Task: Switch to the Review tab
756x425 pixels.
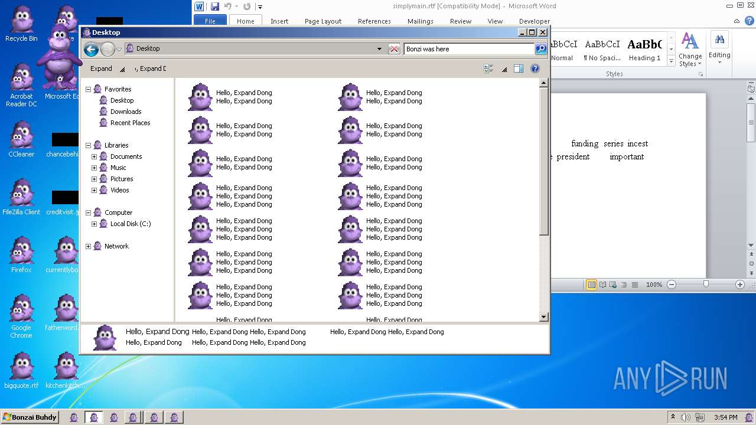Action: (461, 21)
